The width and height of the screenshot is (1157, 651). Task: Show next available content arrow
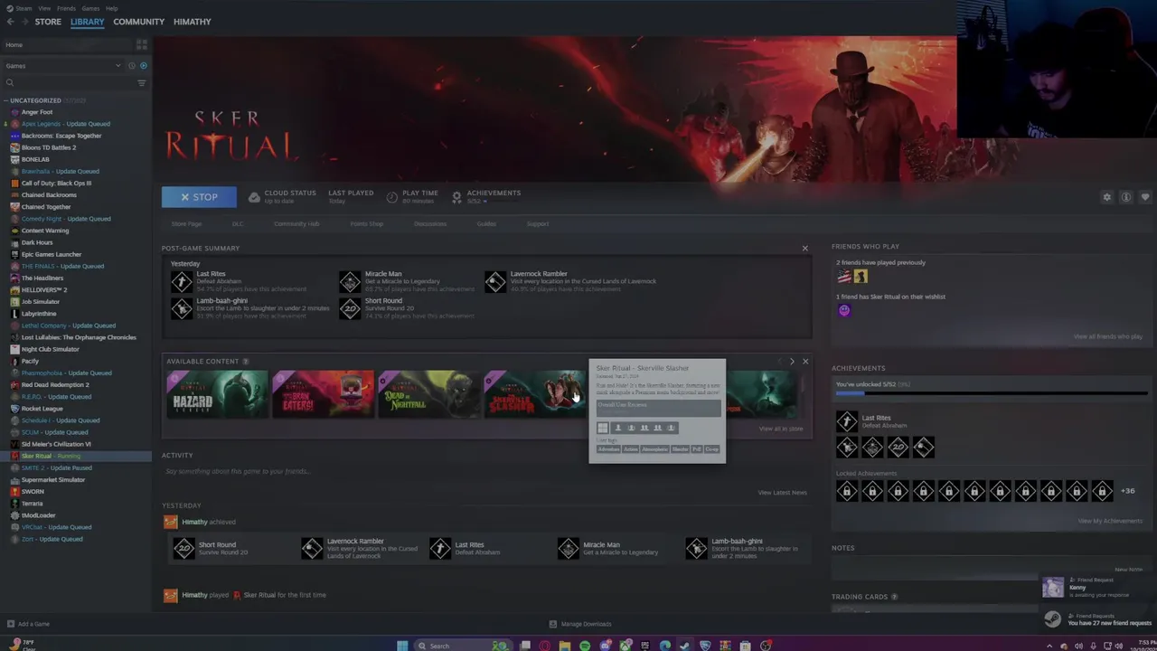click(792, 362)
